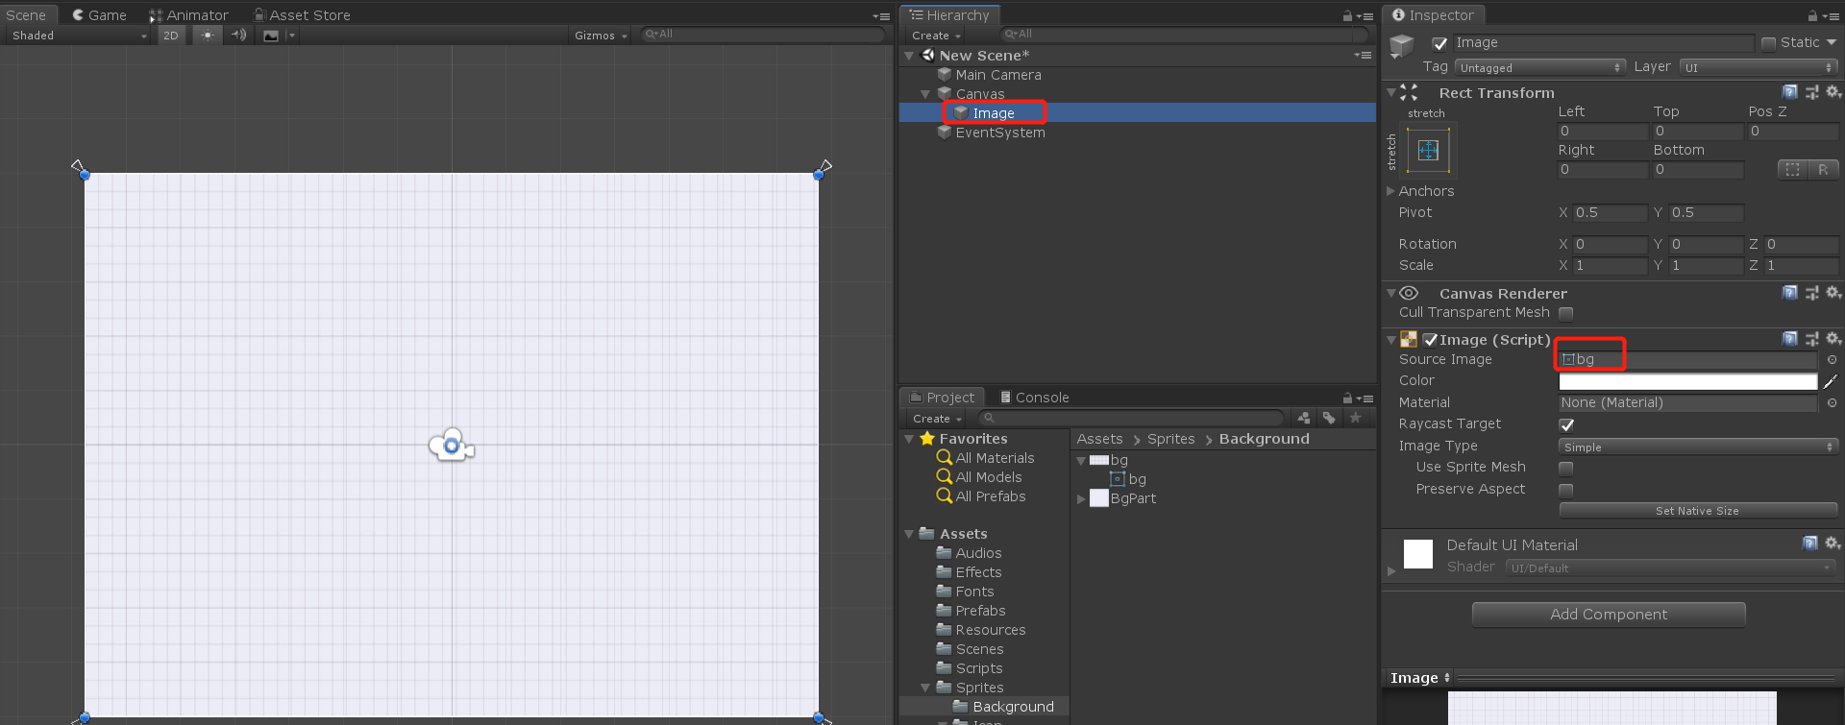Viewport: 1845px width, 725px height.
Task: Enable Cull Transparent Mesh checkbox
Action: [1565, 313]
